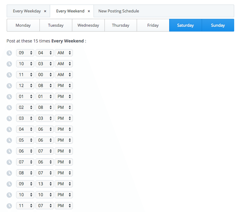The width and height of the screenshot is (243, 212).
Task: Select the Every Weekend tab
Action: click(x=69, y=11)
